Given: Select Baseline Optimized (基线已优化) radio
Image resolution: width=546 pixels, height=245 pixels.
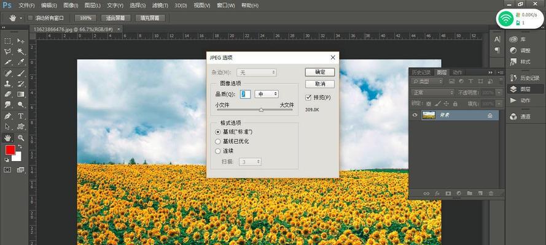Looking at the screenshot, I should click(x=218, y=141).
